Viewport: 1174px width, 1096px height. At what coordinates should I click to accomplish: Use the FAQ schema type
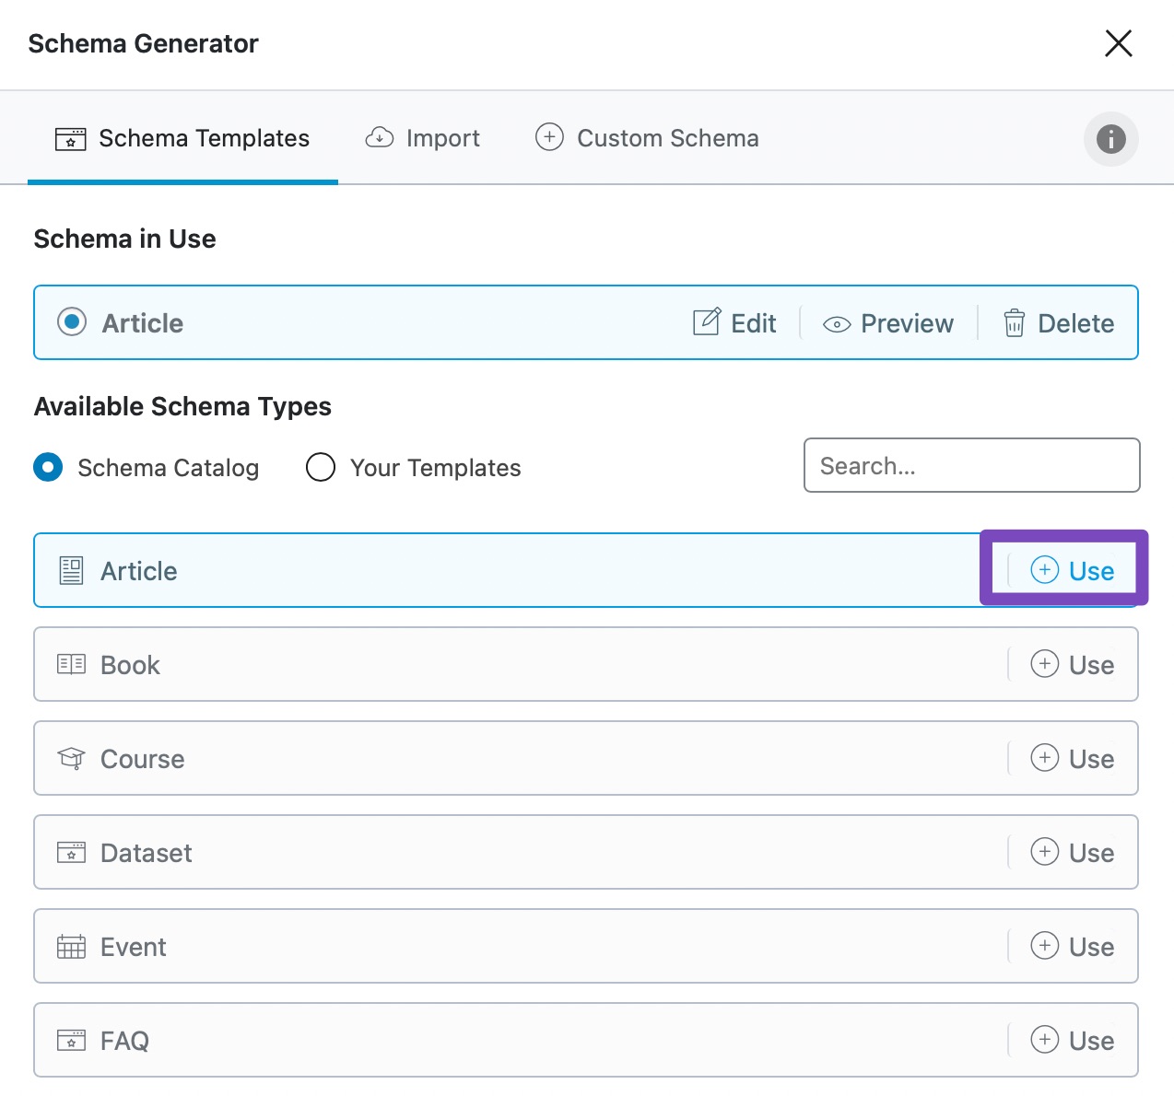point(1072,1041)
